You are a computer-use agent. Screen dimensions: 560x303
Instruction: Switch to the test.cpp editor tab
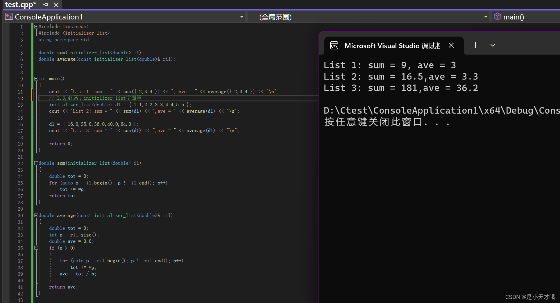[20, 5]
